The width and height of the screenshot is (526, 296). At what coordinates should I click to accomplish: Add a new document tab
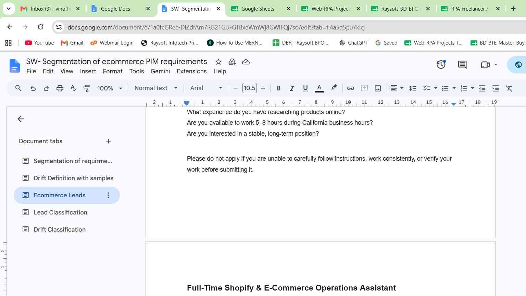pos(108,141)
